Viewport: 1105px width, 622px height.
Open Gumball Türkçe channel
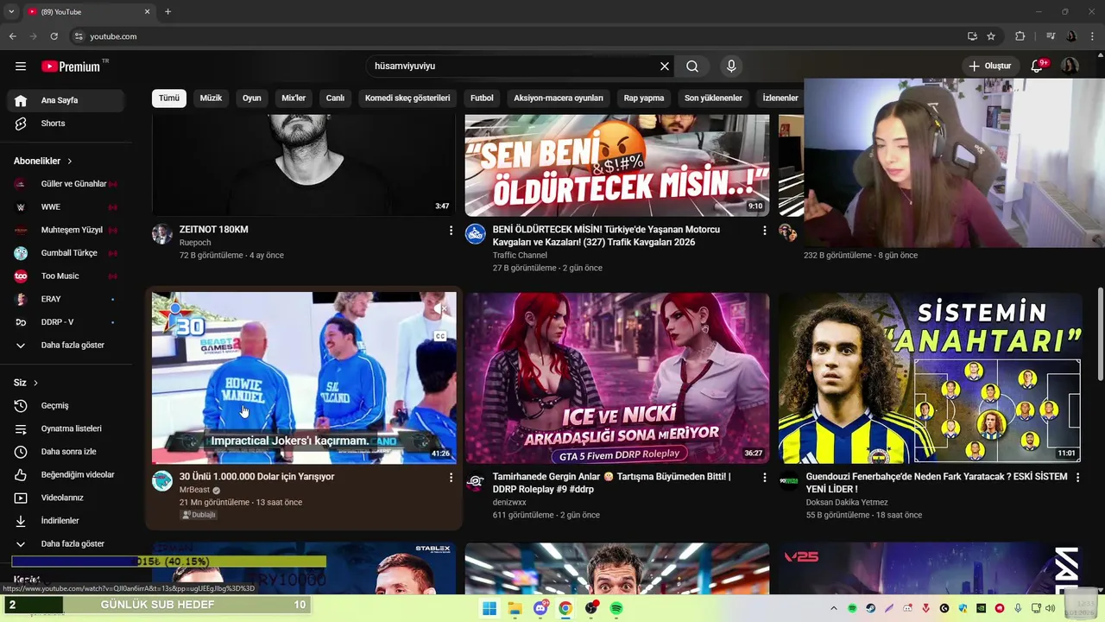pyautogui.click(x=66, y=253)
